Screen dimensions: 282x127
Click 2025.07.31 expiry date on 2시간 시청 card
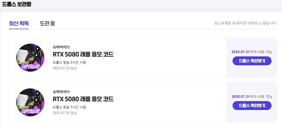240,52
